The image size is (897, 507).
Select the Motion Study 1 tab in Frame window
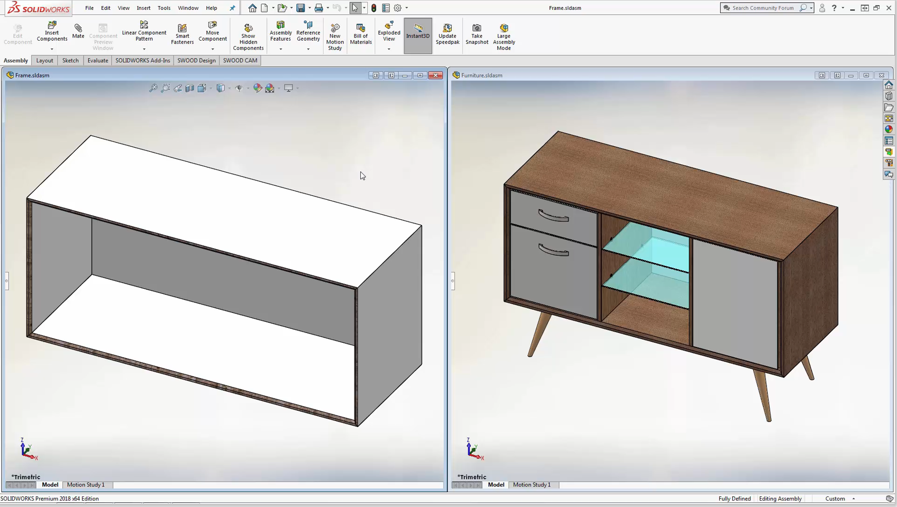(86, 485)
